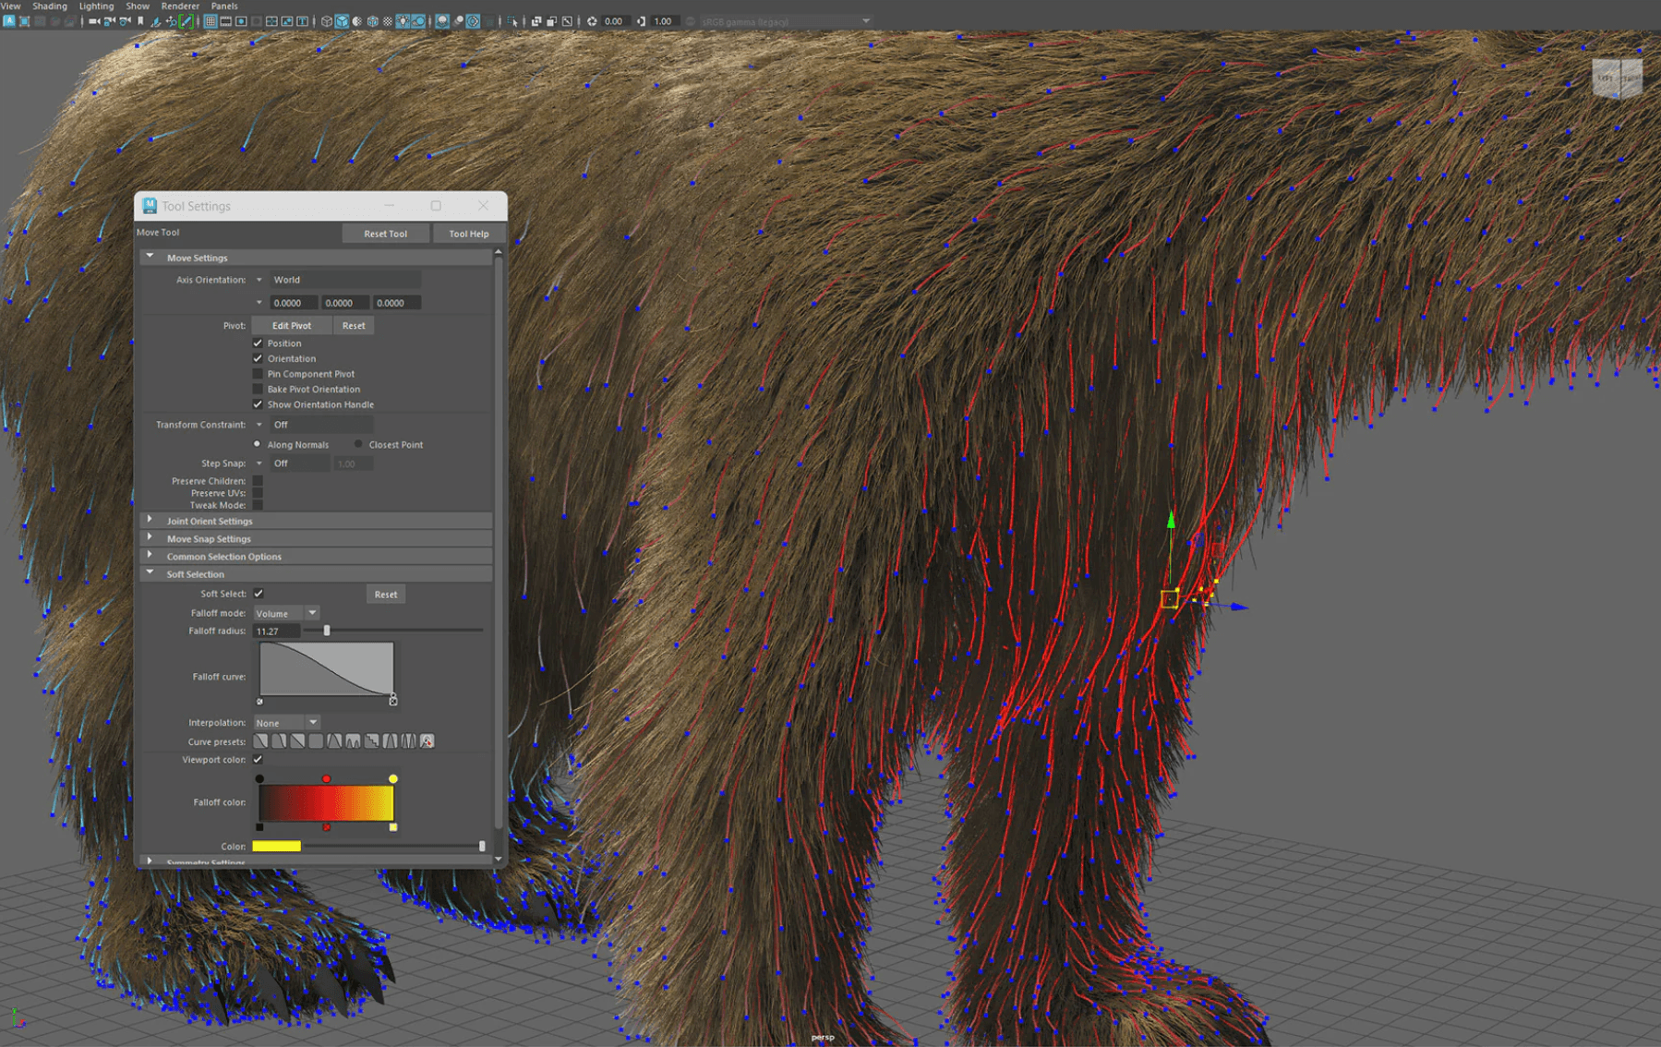Toggle the Soft Select checkbox
The image size is (1661, 1047).
tap(259, 594)
